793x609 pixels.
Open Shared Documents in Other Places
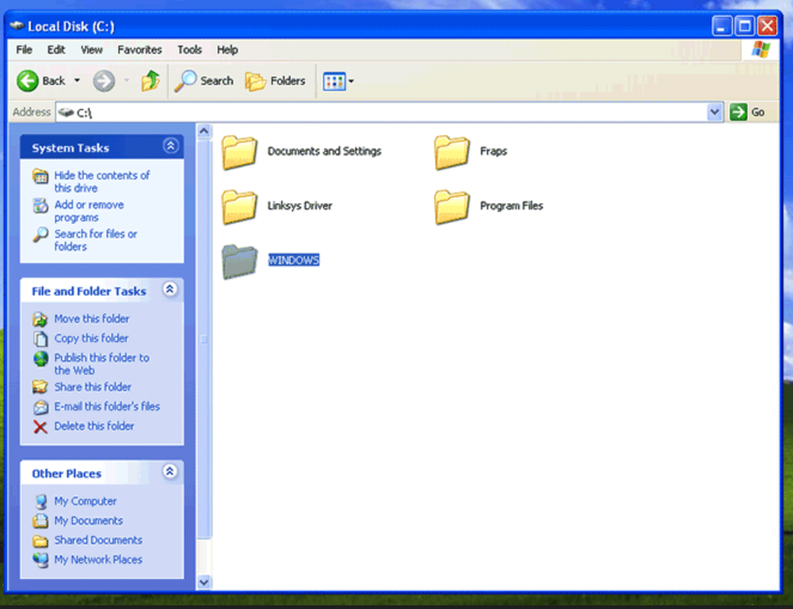point(98,540)
